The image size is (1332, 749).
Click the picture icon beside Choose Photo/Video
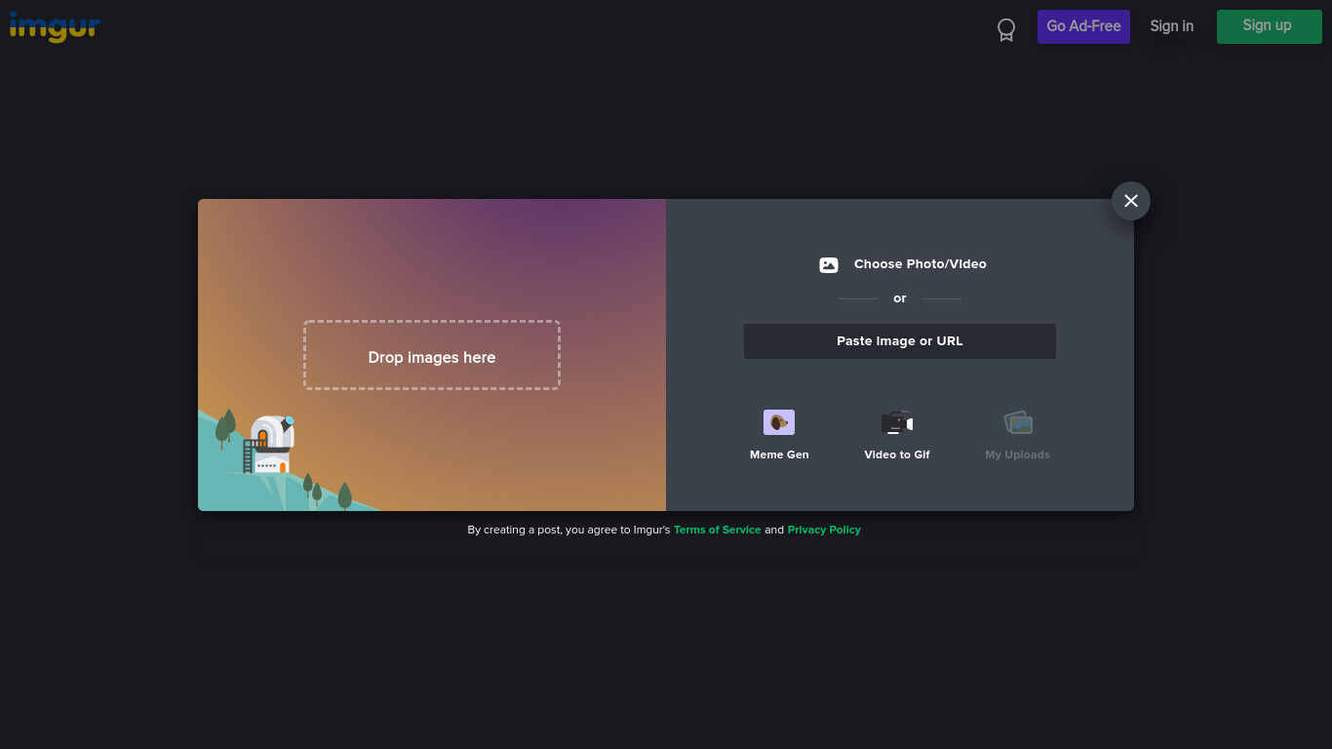point(829,264)
